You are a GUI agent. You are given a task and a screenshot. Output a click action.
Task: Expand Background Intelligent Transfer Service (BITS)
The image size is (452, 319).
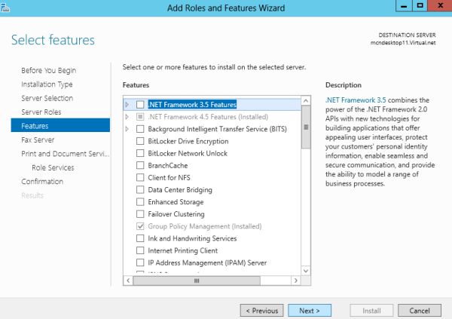[127, 129]
